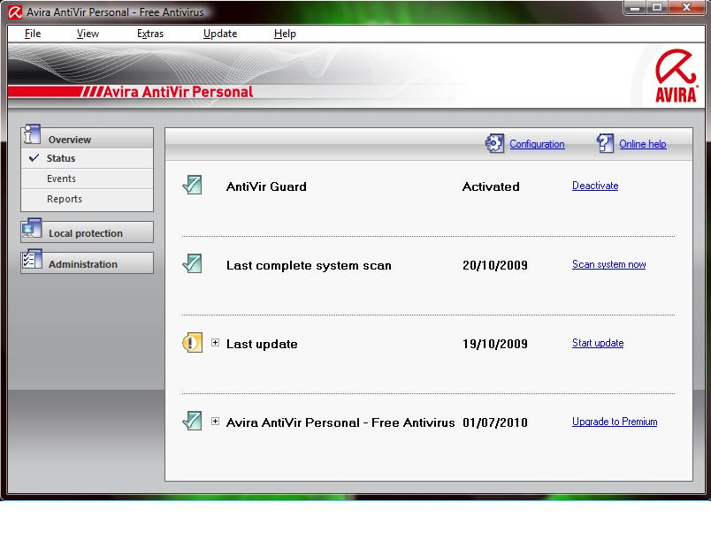The height and width of the screenshot is (540, 711).
Task: Open the Administration section
Action: [87, 263]
